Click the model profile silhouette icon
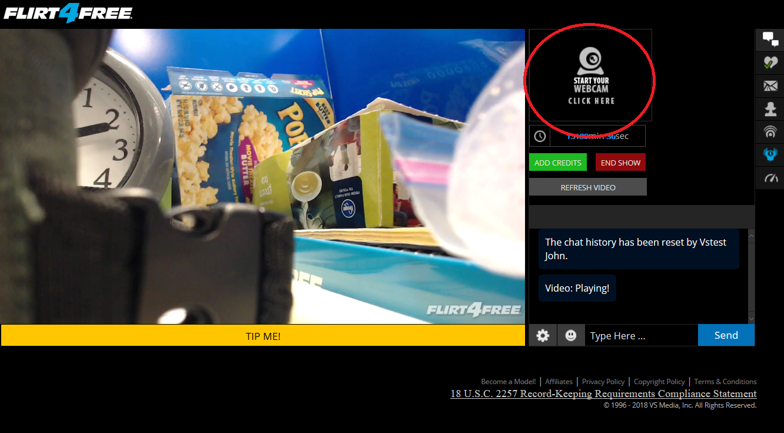784x433 pixels. coord(770,109)
